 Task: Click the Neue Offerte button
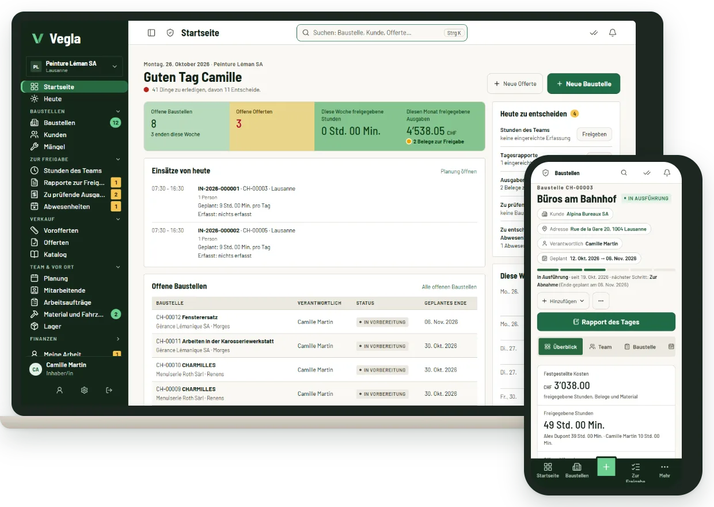coord(515,84)
